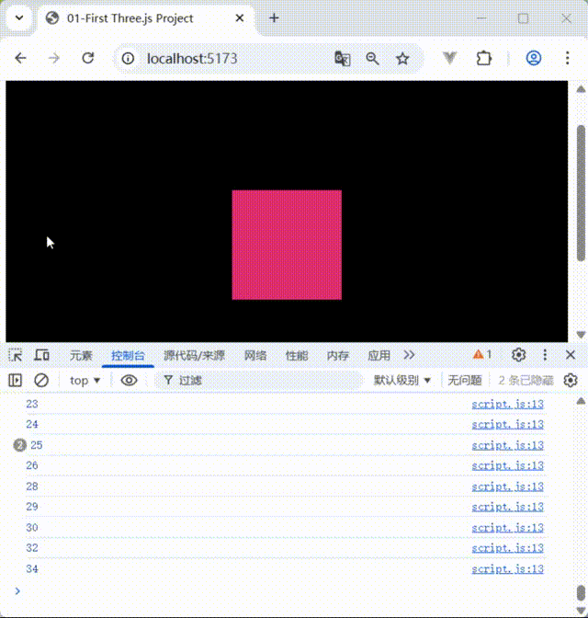Click the page scroll down arrow

point(581,335)
